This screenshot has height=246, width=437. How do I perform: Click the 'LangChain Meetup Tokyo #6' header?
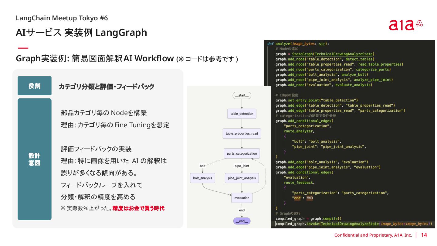click(x=62, y=18)
